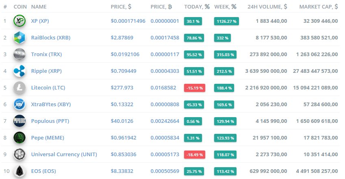The width and height of the screenshot is (345, 179).
Task: Click EOS's 25.75 % today badge
Action: [194, 172]
